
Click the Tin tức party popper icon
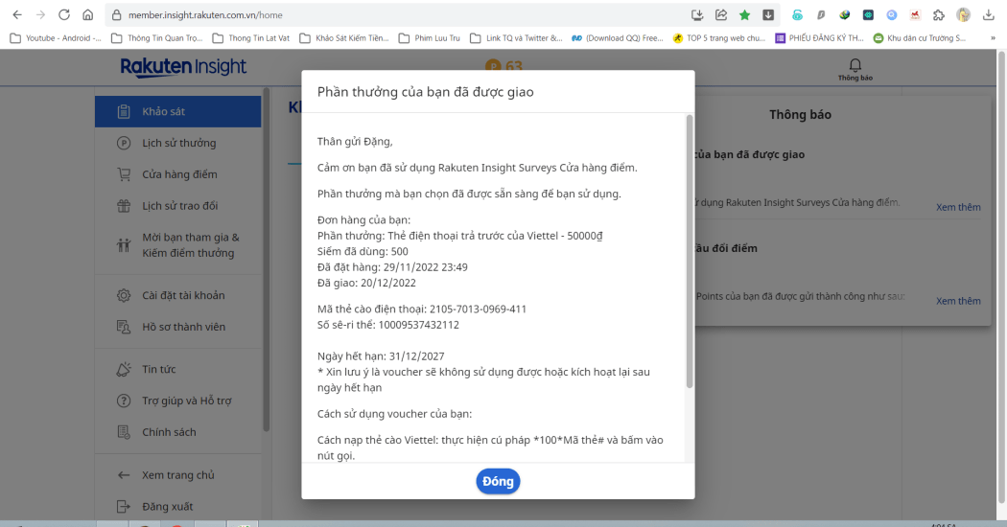click(x=124, y=369)
